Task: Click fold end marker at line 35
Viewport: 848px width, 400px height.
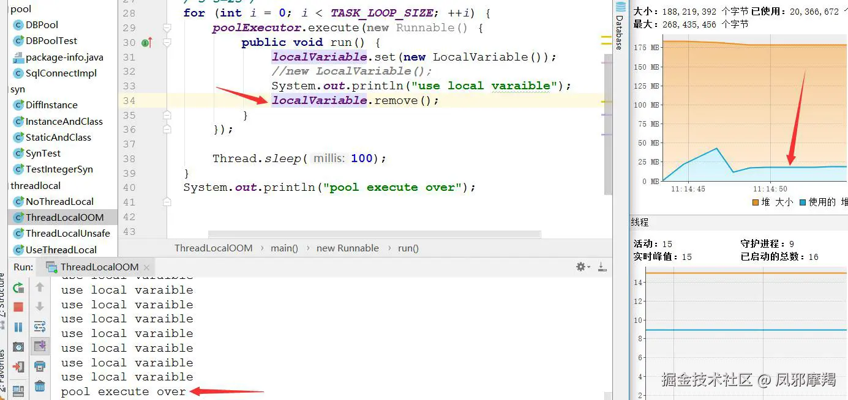Action: coord(167,115)
